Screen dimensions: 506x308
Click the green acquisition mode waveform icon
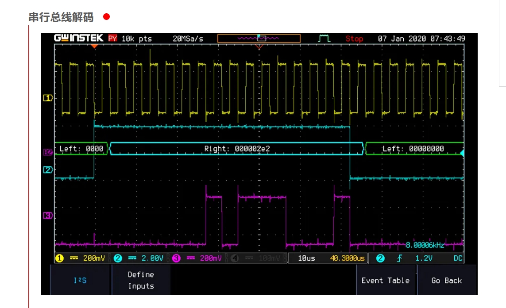[x=324, y=38]
